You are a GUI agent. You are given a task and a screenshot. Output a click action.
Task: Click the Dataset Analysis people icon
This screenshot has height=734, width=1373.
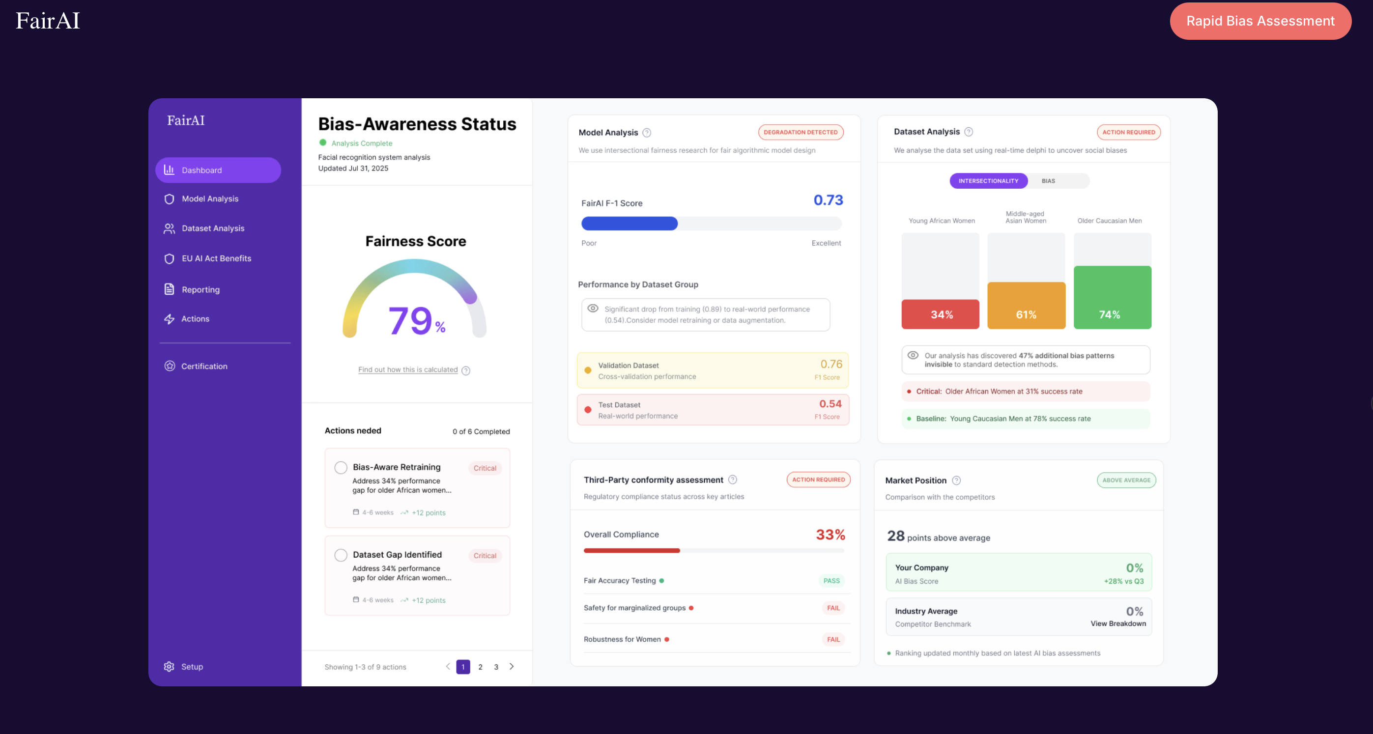pyautogui.click(x=169, y=228)
